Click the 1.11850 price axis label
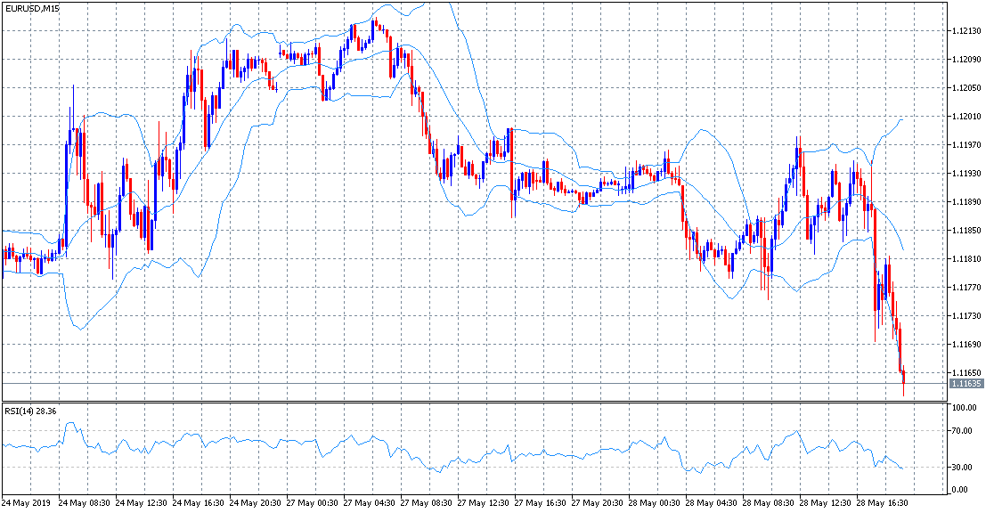The width and height of the screenshot is (994, 513). point(968,230)
